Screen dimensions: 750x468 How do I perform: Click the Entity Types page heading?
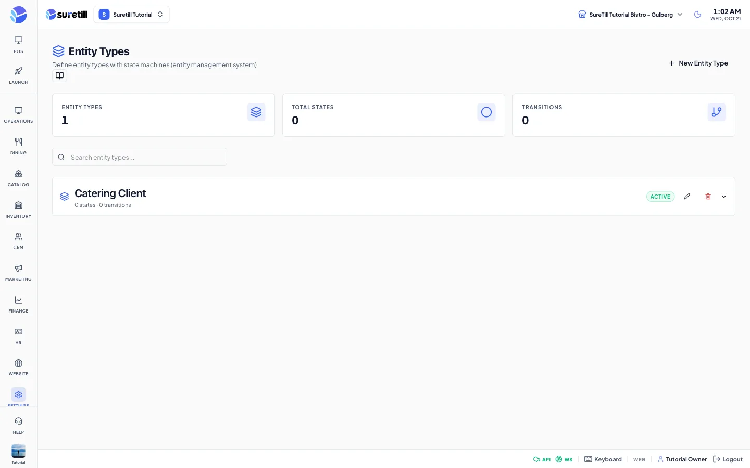99,51
